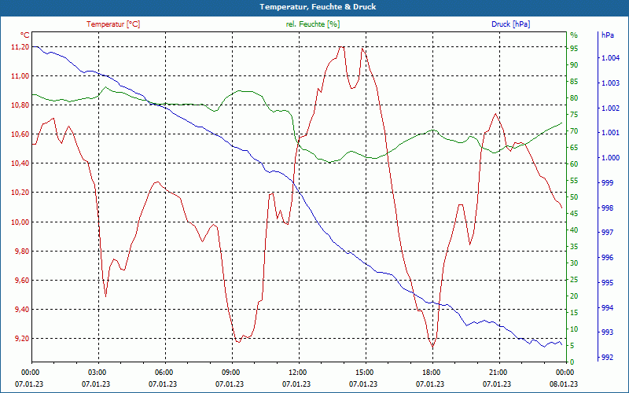The width and height of the screenshot is (629, 393).
Task: Click the 60 humidity axis value
Action: (x=574, y=164)
